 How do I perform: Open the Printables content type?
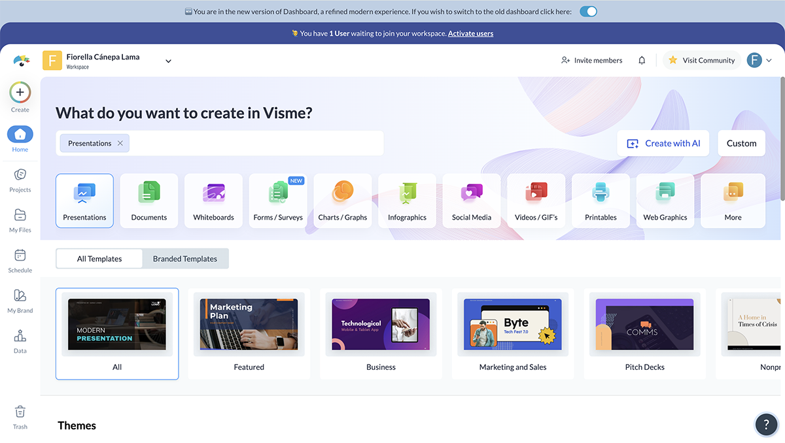601,201
